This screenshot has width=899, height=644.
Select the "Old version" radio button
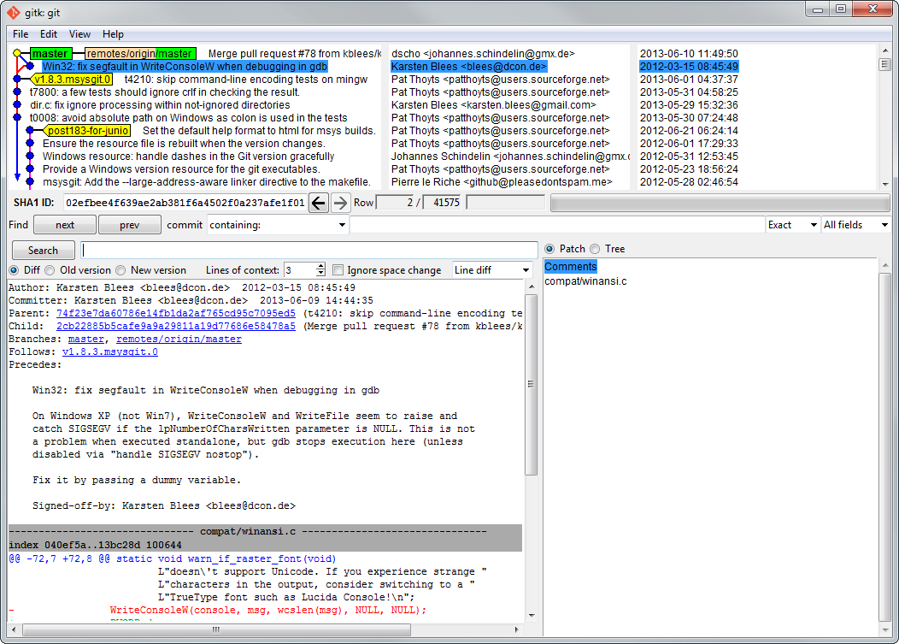[x=49, y=269]
